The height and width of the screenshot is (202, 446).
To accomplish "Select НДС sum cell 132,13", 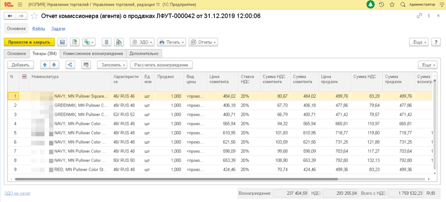I will point(366,160).
